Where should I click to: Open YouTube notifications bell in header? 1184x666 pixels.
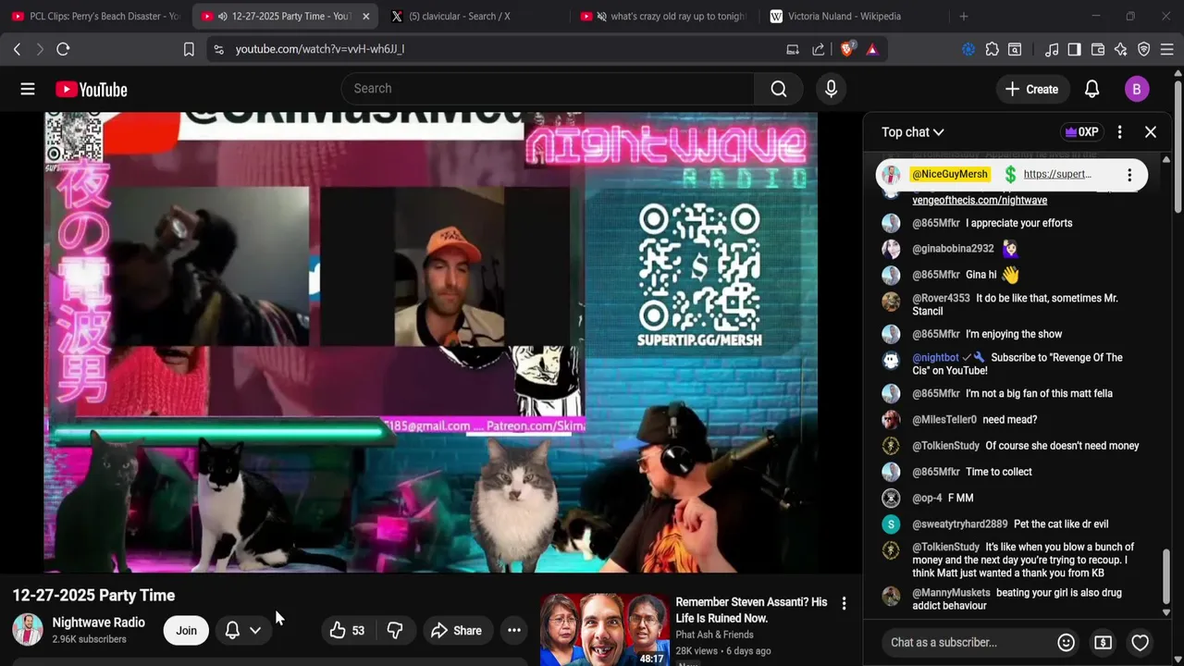(1091, 89)
